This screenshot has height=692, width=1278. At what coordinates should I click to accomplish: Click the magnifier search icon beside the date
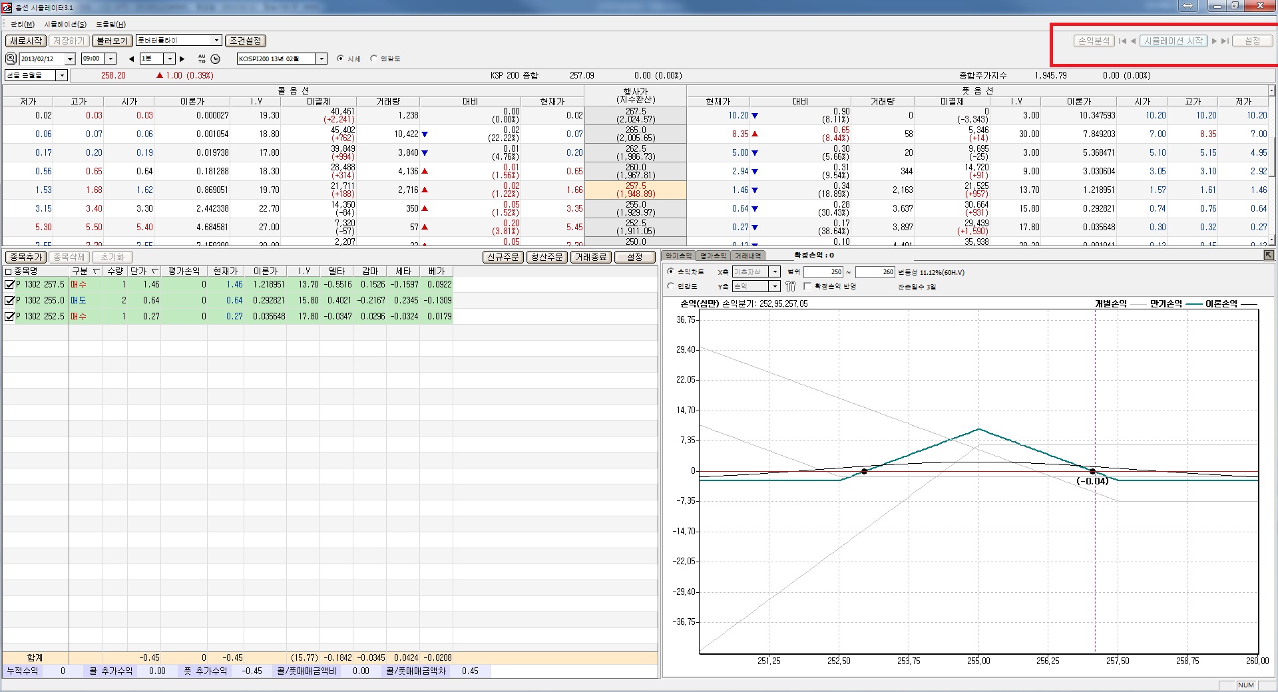pos(11,59)
